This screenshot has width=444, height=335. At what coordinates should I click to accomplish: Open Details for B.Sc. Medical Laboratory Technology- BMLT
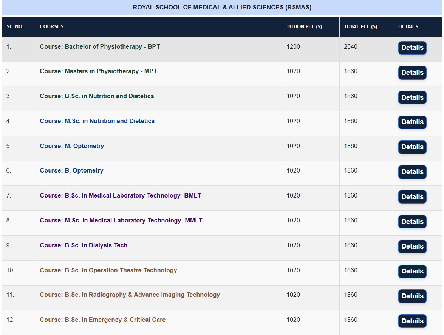pos(412,197)
